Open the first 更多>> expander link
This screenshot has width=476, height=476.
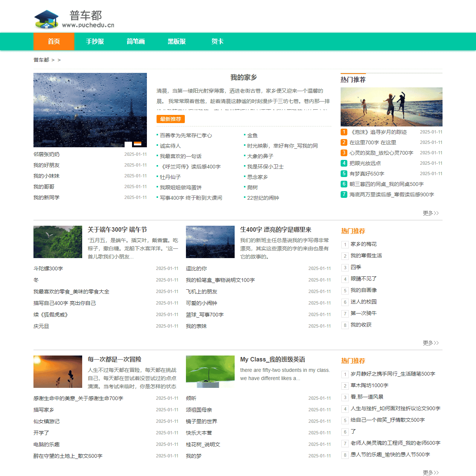click(x=431, y=213)
